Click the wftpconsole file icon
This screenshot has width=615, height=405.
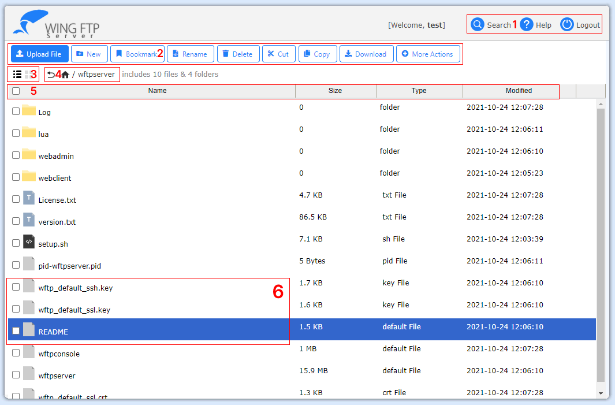pyautogui.click(x=29, y=351)
